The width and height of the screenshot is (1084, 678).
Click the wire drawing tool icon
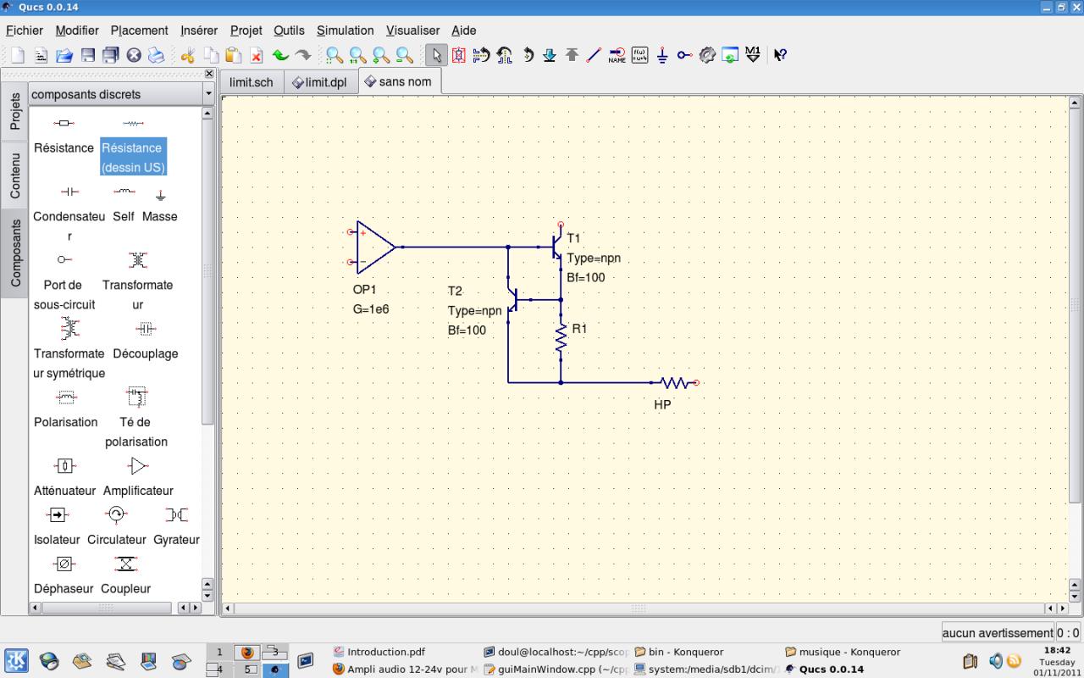[594, 55]
